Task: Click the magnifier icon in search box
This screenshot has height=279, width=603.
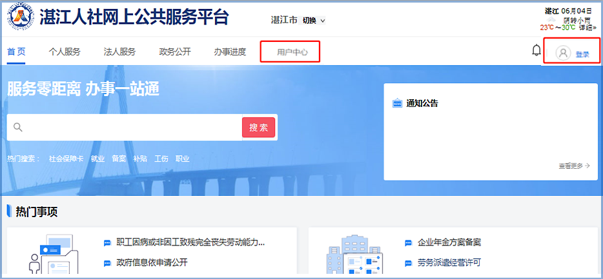Action: click(18, 128)
